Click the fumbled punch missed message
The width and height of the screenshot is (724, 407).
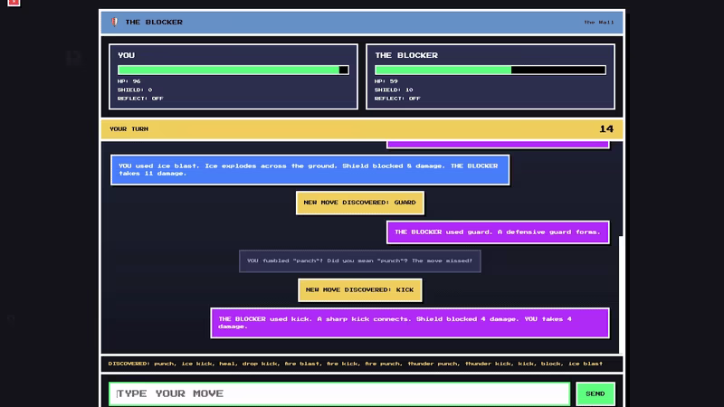[359, 260]
